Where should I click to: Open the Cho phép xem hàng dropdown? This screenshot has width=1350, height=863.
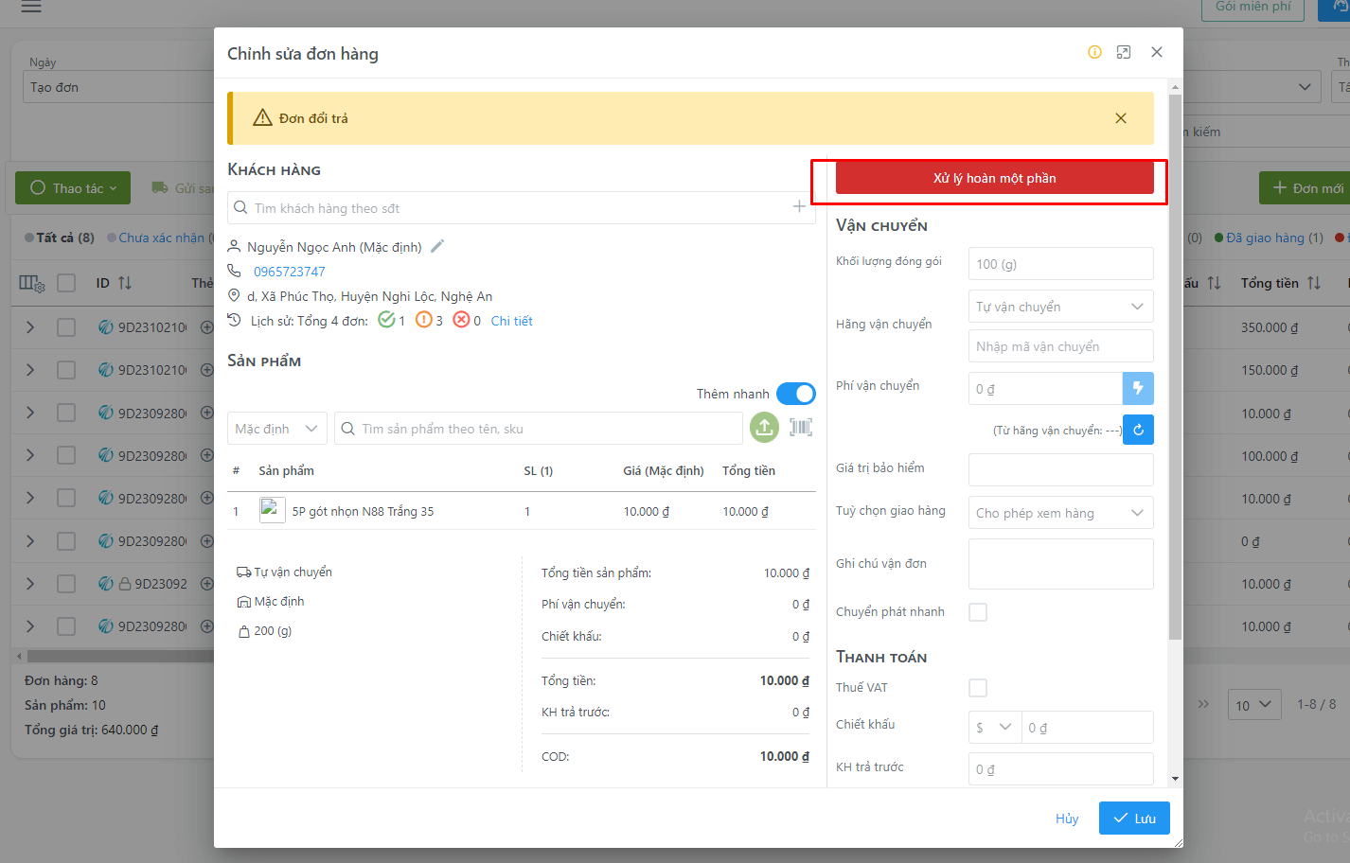click(x=1061, y=513)
